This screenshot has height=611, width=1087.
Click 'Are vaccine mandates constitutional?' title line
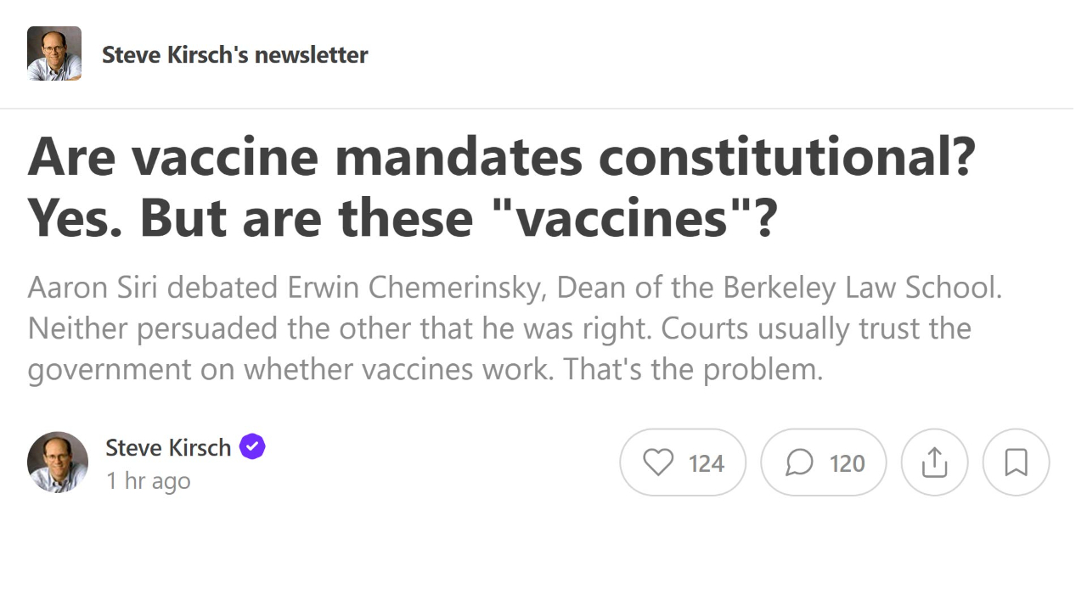(x=502, y=157)
